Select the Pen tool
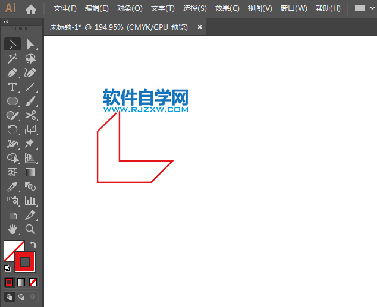377x307 pixels. click(12, 72)
